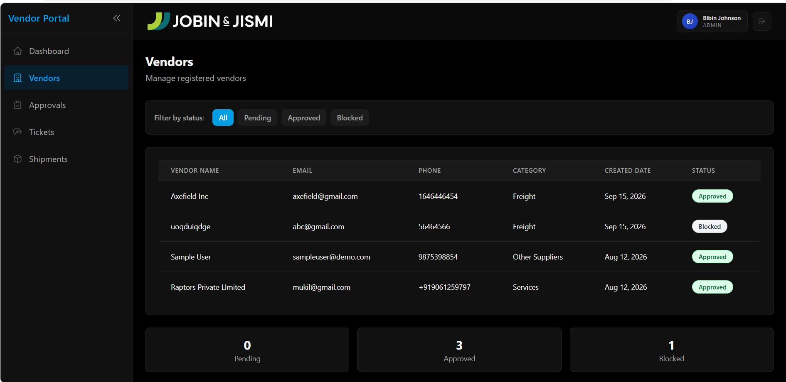Screen dimensions: 786x382
Task: Click the Approvals clipboard icon
Action: (17, 105)
